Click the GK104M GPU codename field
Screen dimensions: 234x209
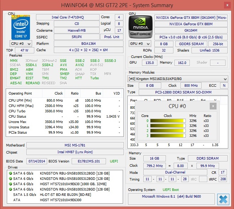[191, 31]
